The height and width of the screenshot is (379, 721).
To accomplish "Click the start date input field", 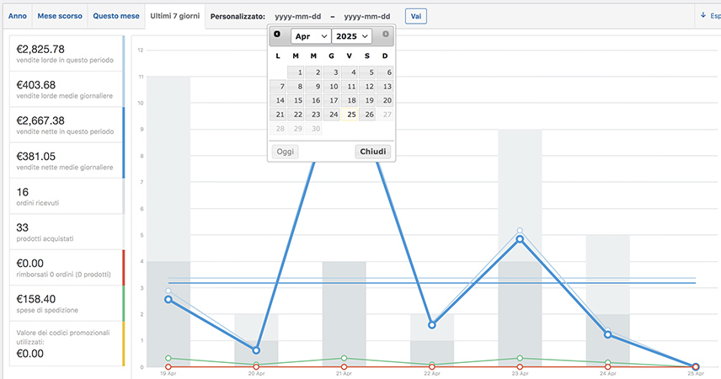I will click(298, 16).
